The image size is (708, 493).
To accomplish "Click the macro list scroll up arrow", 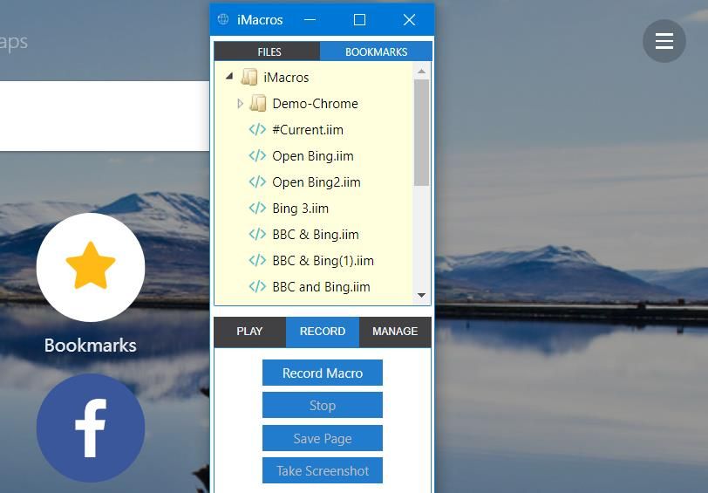I will click(421, 71).
